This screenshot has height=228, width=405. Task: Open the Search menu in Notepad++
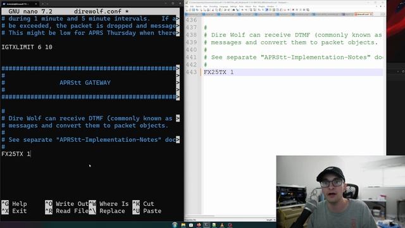(198, 6)
